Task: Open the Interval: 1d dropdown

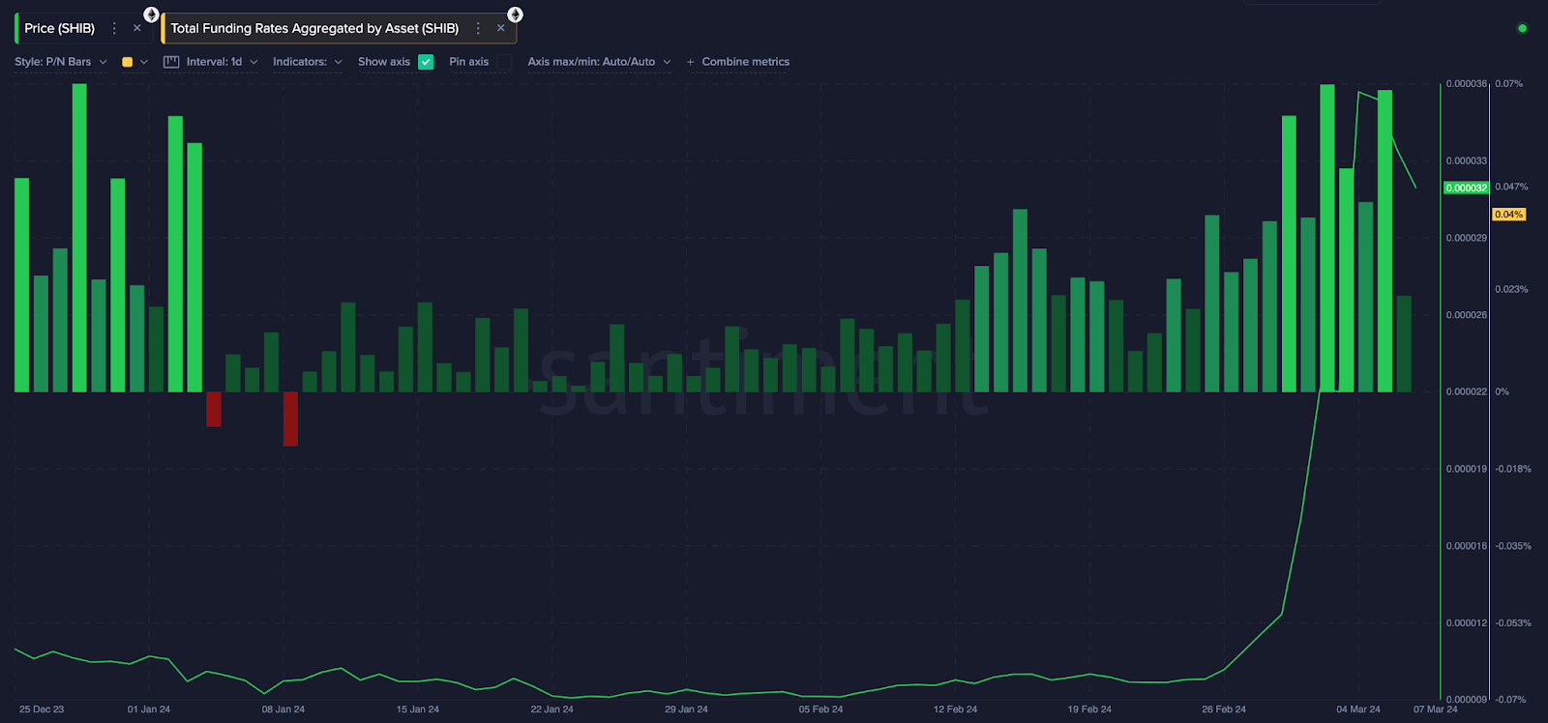Action: click(x=223, y=62)
